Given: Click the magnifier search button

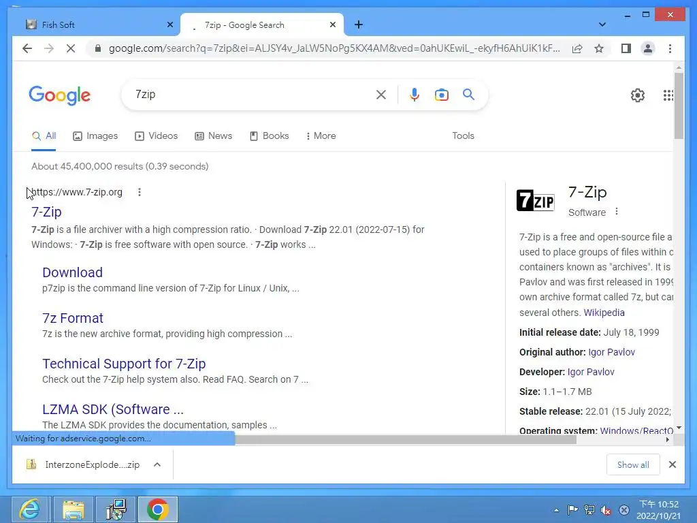Looking at the screenshot, I should pos(468,94).
